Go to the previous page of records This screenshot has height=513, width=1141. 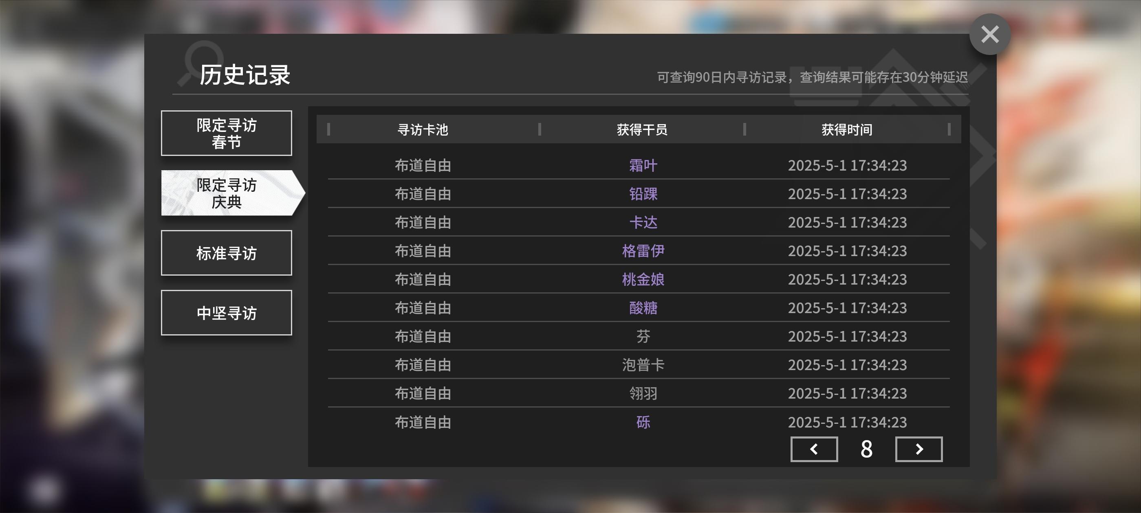point(814,449)
